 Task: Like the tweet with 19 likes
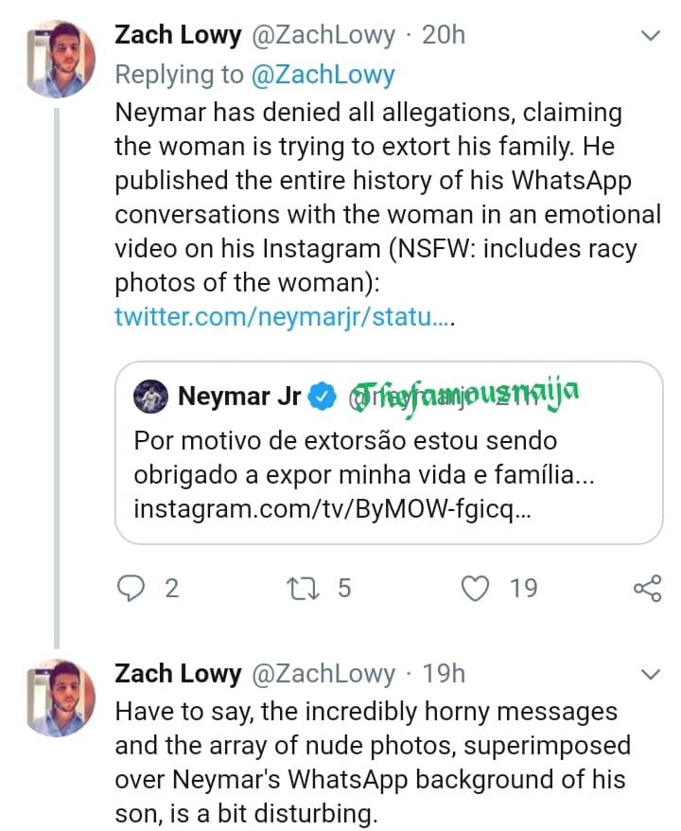476,589
